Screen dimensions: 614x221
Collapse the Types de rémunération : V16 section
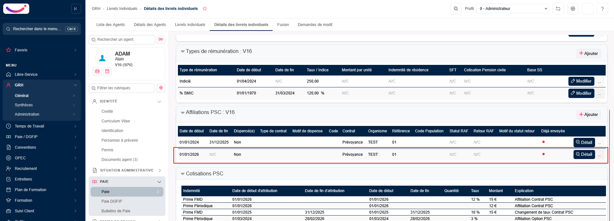point(183,51)
